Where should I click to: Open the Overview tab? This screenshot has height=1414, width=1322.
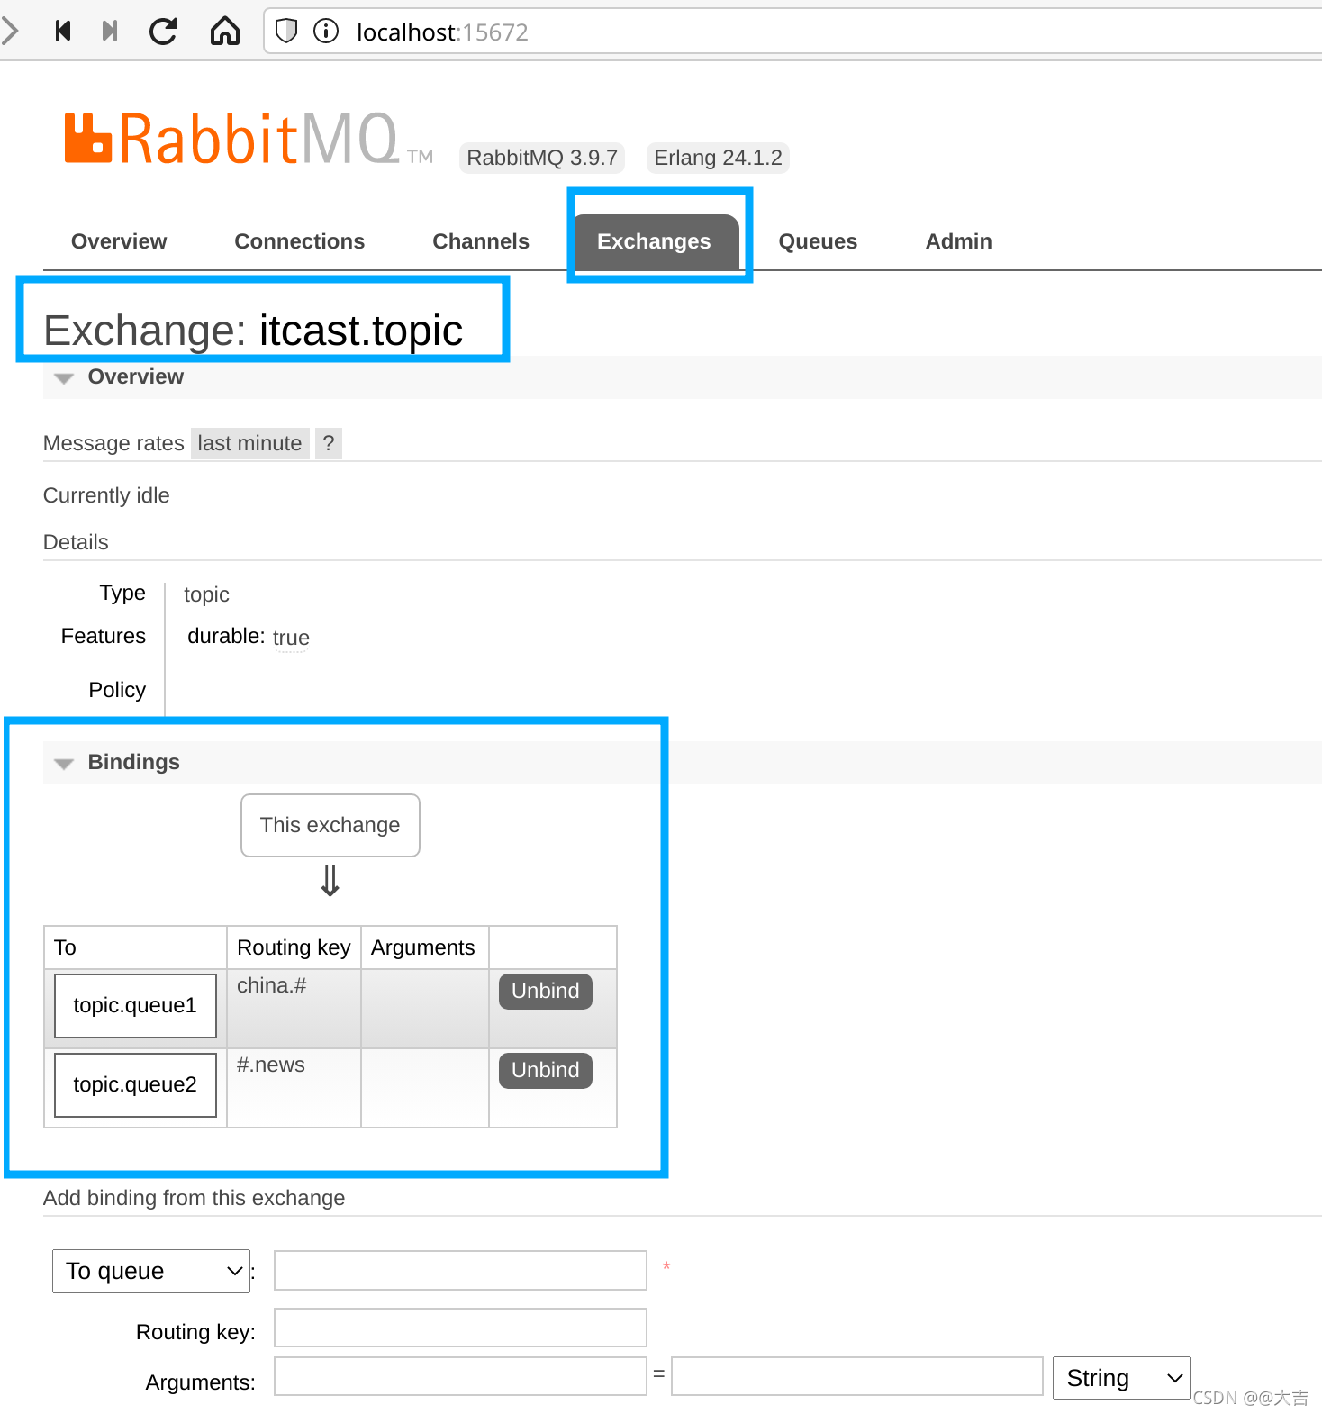pyautogui.click(x=119, y=241)
